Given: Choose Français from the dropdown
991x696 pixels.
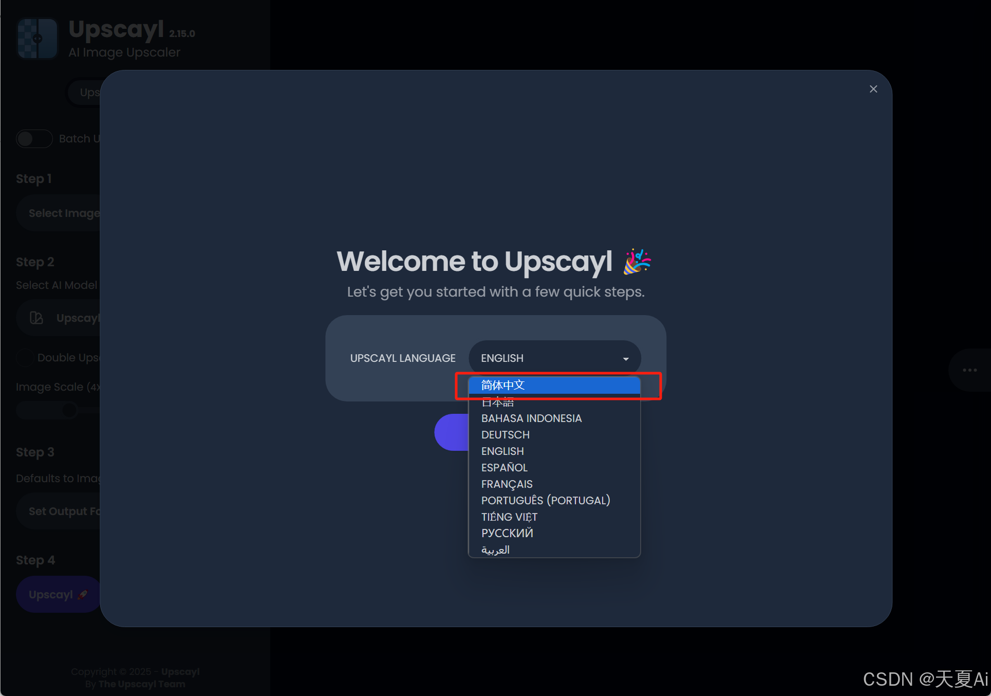Looking at the screenshot, I should click(x=507, y=484).
